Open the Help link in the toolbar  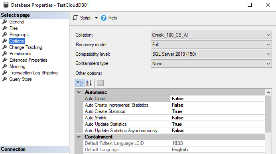coord(112,18)
